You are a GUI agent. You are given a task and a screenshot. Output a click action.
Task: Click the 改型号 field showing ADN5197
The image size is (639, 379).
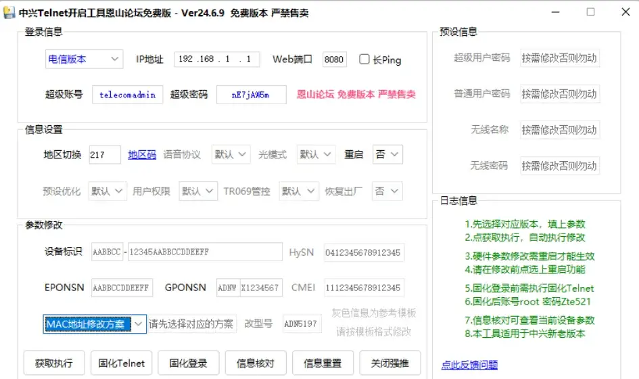click(302, 324)
